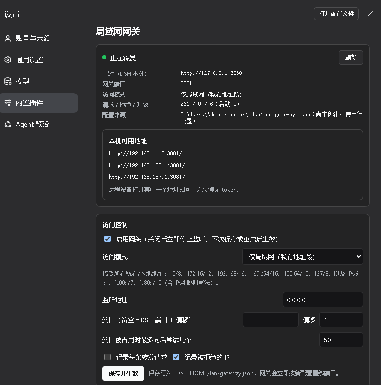
Task: Click the 访问控制 section title
Action: pyautogui.click(x=115, y=225)
